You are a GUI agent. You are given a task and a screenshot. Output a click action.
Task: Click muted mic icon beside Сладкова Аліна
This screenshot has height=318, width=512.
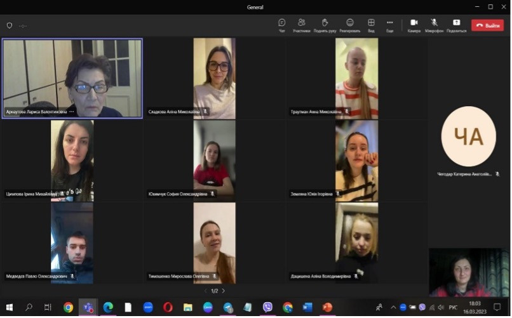(205, 112)
